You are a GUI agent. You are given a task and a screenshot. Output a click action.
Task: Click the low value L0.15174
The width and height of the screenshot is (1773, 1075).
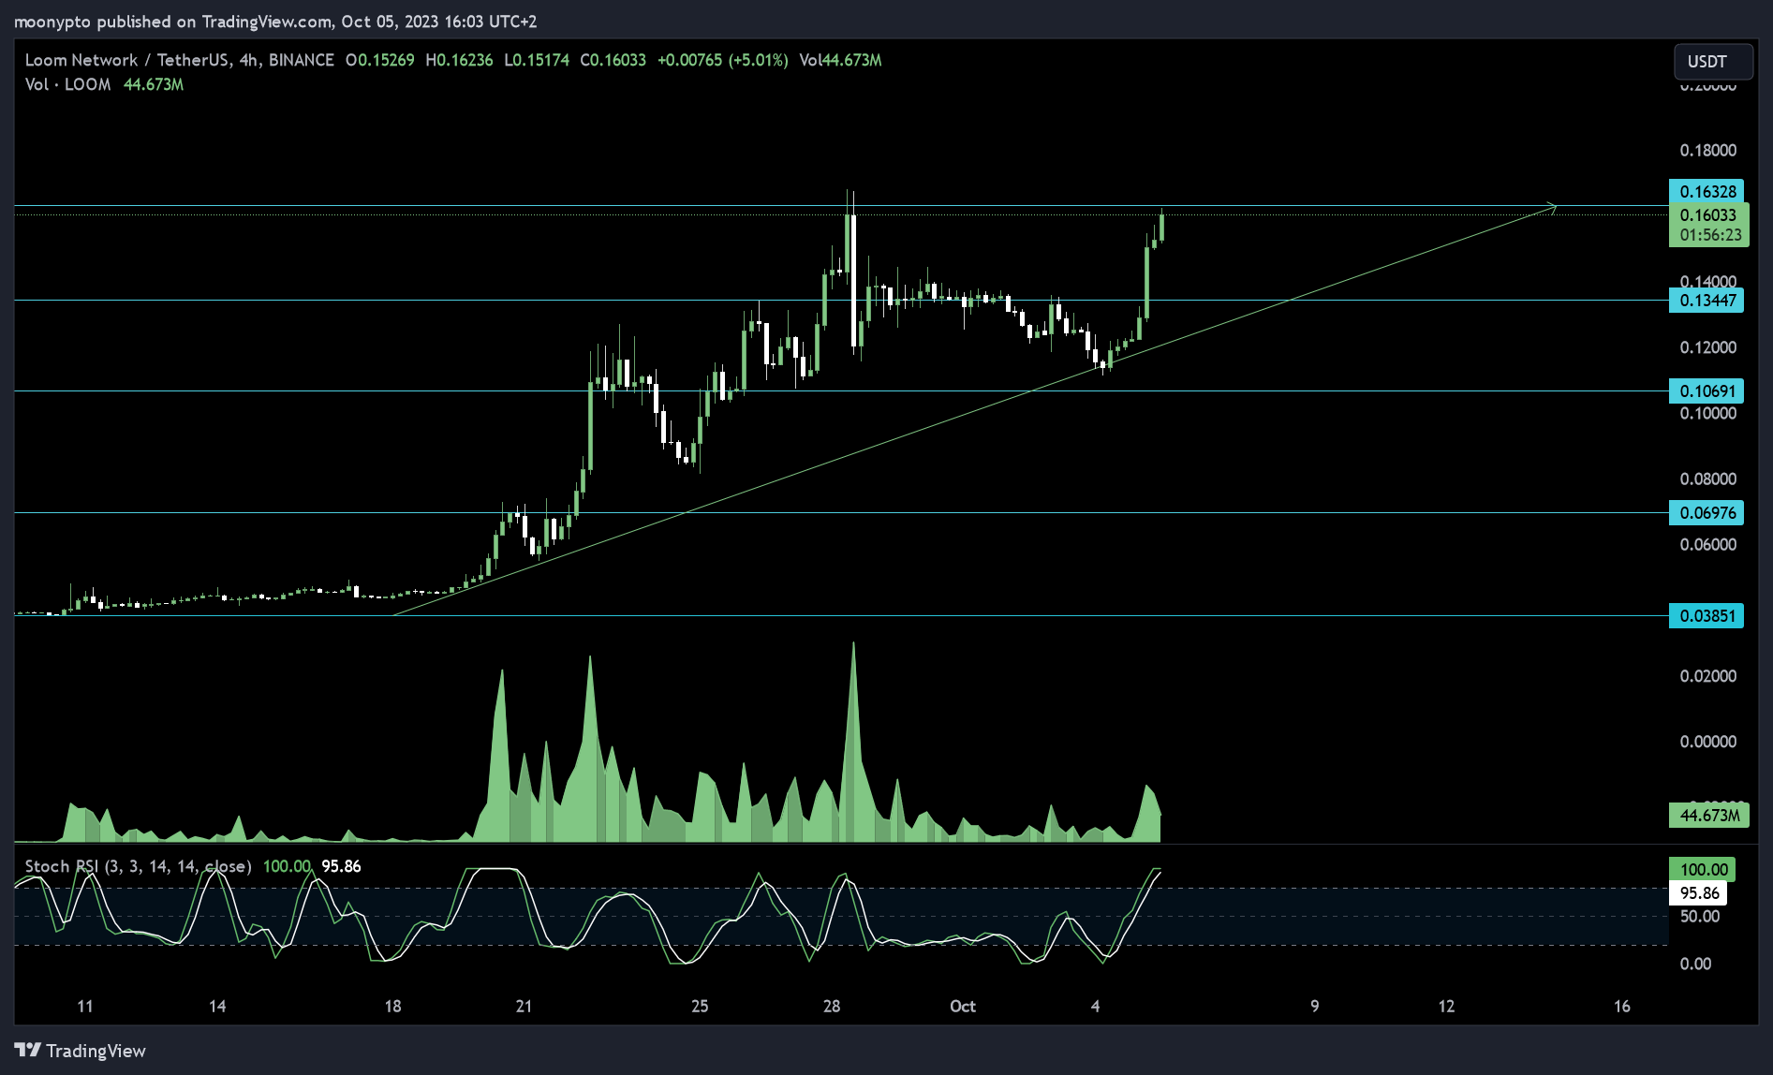tap(537, 60)
